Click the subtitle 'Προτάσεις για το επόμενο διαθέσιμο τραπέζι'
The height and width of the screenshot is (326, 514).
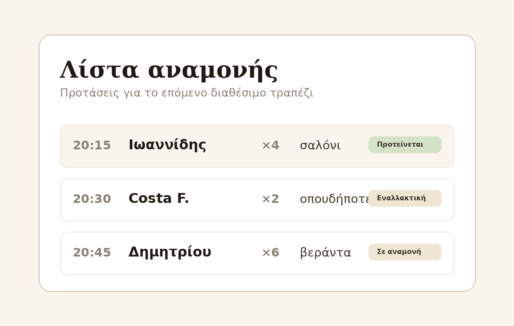[187, 93]
